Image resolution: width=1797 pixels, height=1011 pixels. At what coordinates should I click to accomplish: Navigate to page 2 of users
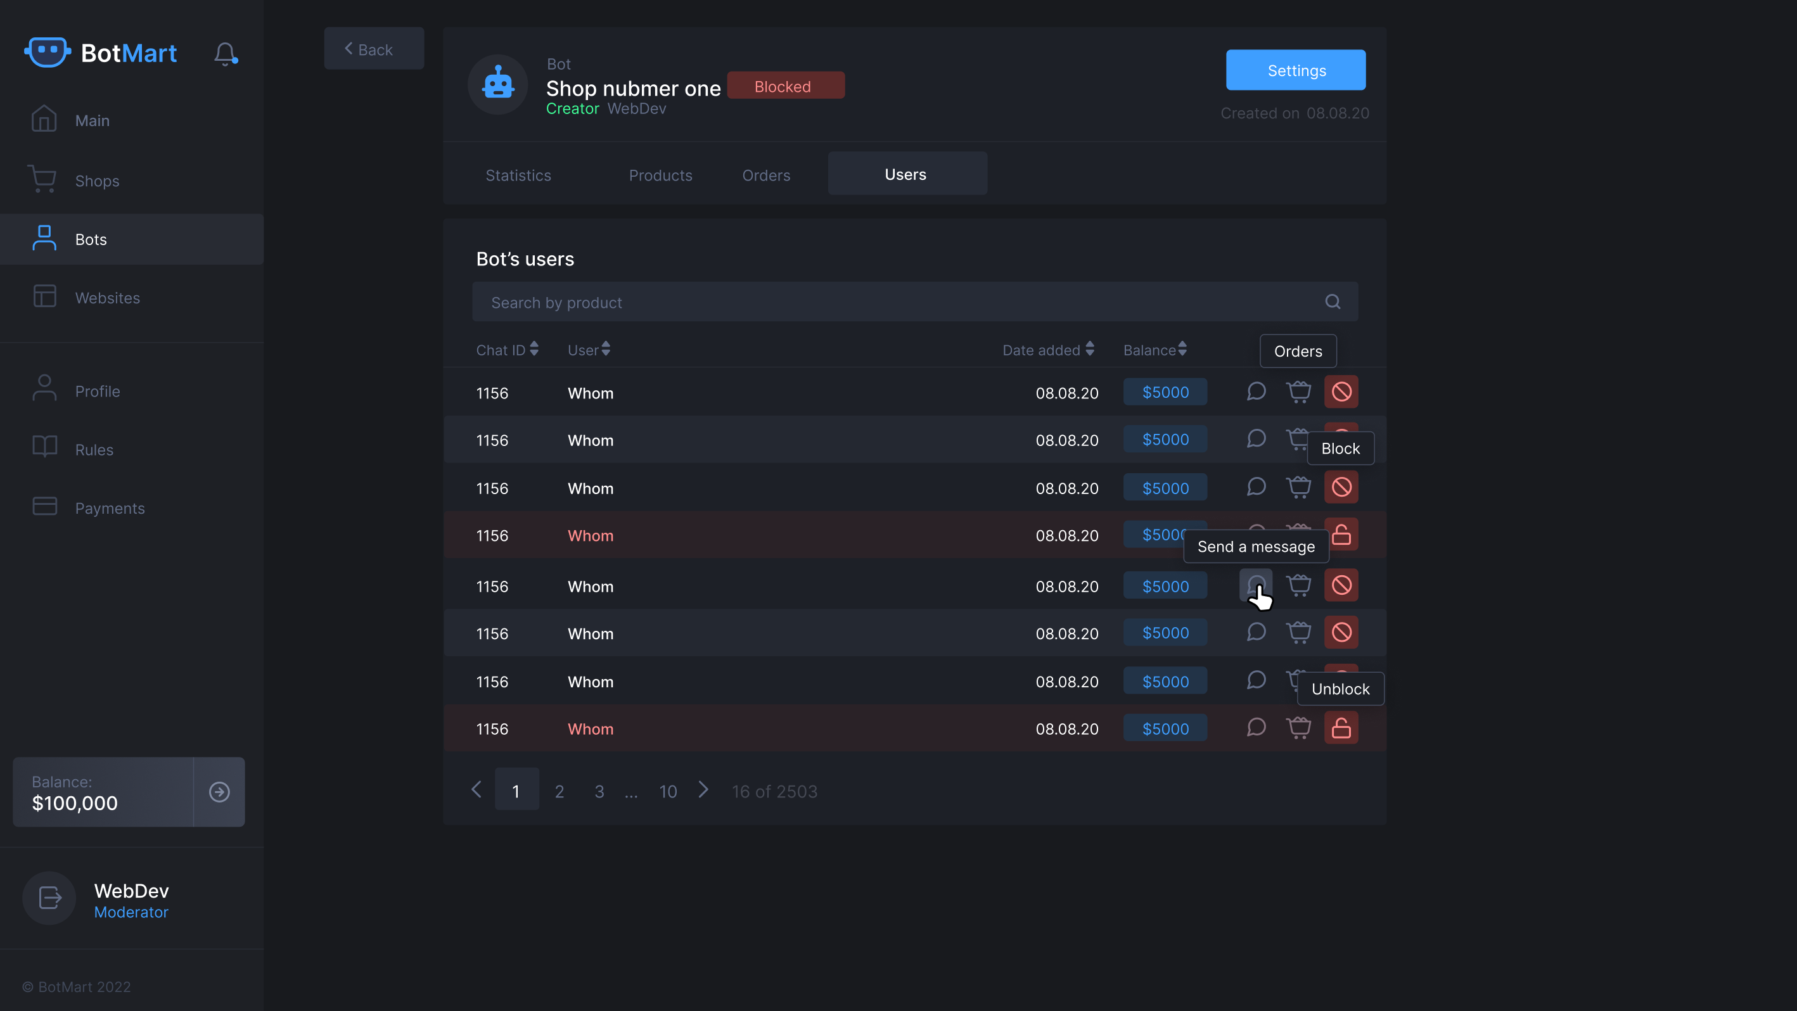click(x=558, y=790)
